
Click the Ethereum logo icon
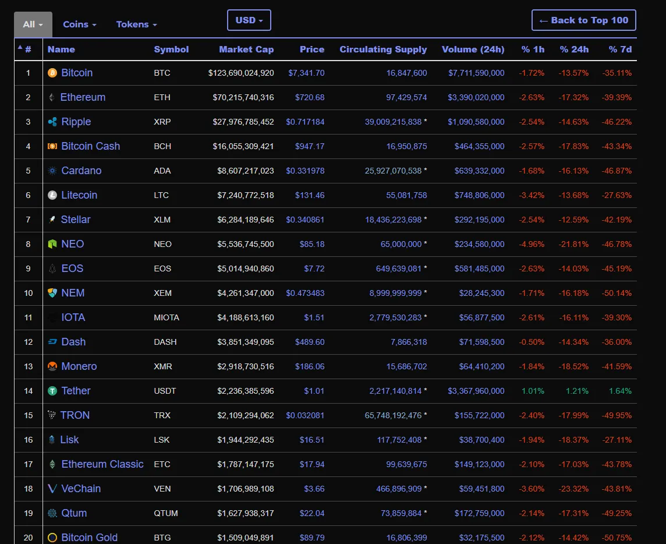[x=52, y=97]
